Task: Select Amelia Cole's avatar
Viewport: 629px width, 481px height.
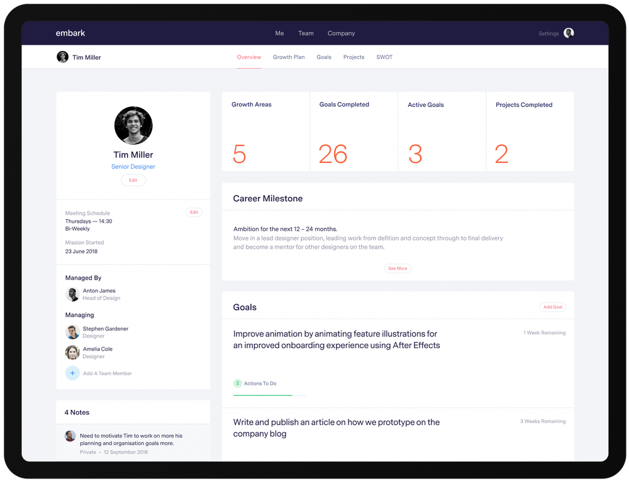Action: pyautogui.click(x=72, y=353)
